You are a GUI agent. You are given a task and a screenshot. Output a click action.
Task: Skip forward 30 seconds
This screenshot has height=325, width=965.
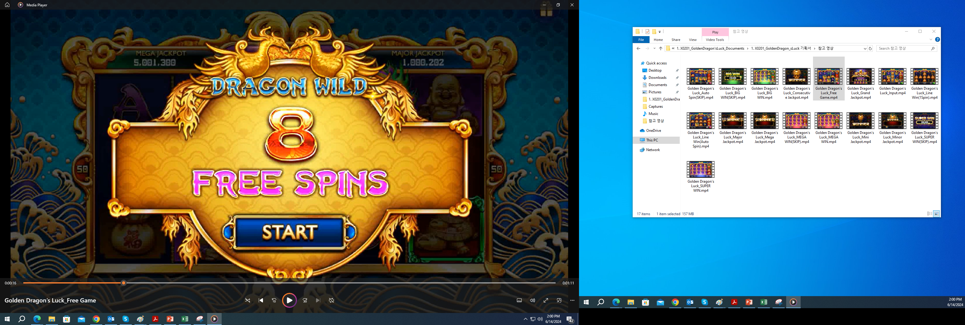[305, 300]
